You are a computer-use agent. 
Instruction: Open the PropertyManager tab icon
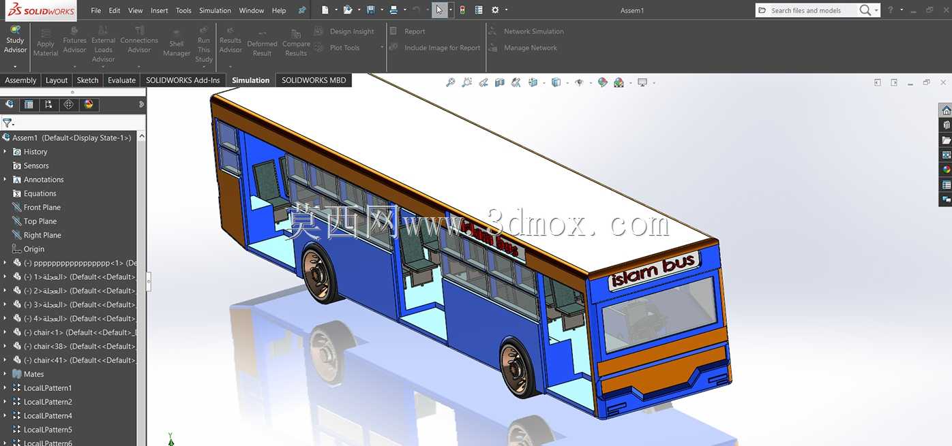tap(29, 104)
